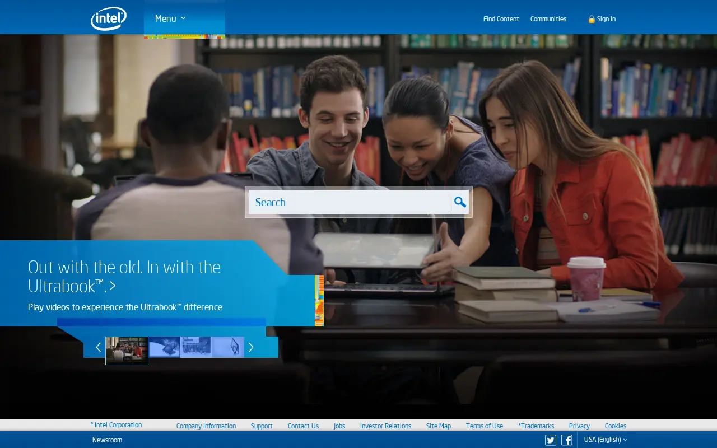Open the Menu dropdown

pyautogui.click(x=170, y=18)
